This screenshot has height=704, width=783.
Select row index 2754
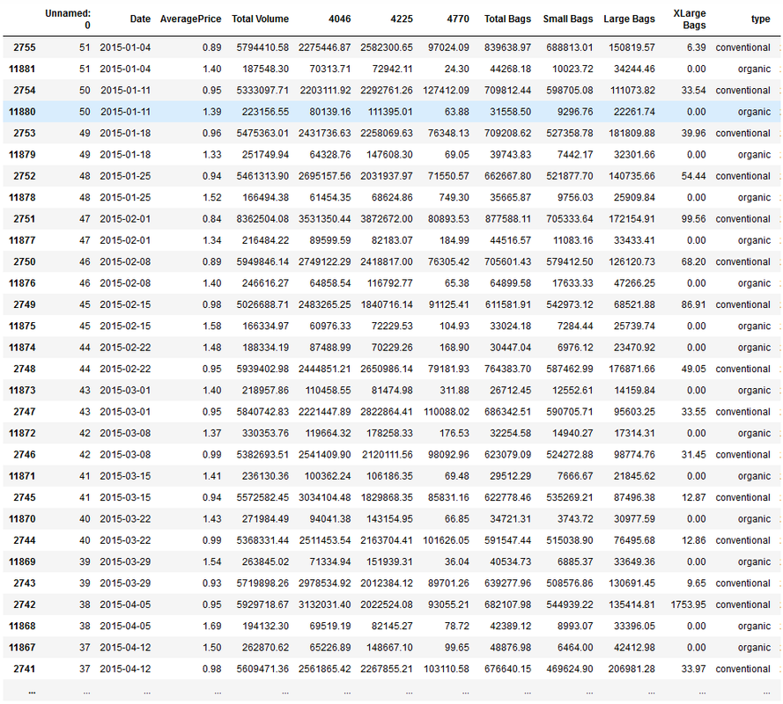(x=25, y=91)
